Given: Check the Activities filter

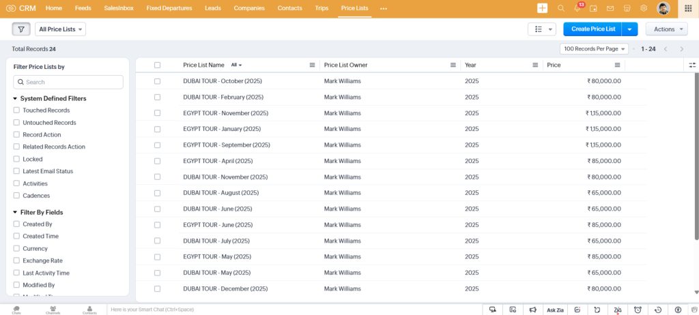Looking at the screenshot, I should (x=16, y=183).
